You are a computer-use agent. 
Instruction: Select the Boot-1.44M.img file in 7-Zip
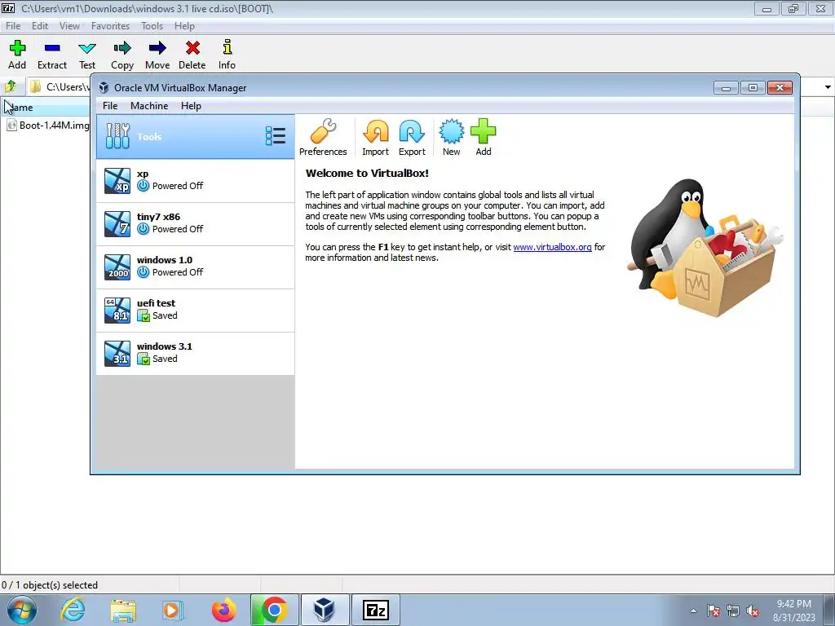pos(48,125)
